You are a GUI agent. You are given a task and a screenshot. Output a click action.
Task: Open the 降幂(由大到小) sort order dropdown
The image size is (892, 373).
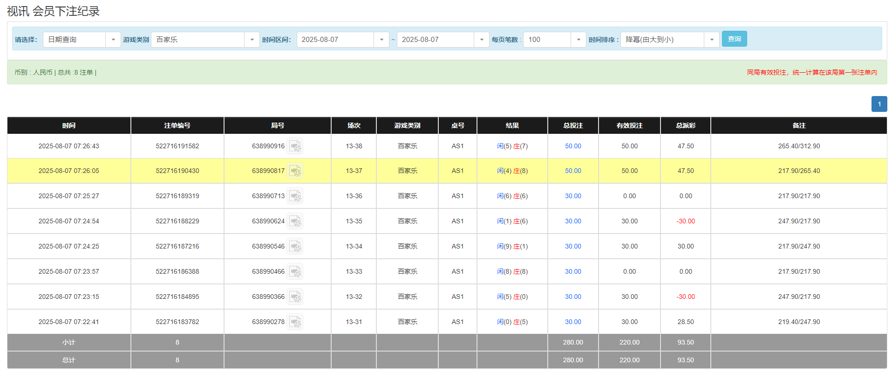pos(711,40)
